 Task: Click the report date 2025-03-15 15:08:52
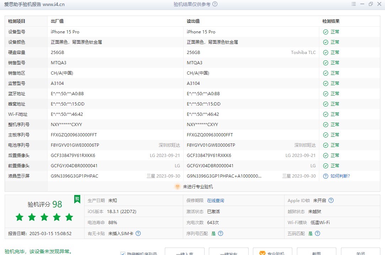[x=50, y=234]
